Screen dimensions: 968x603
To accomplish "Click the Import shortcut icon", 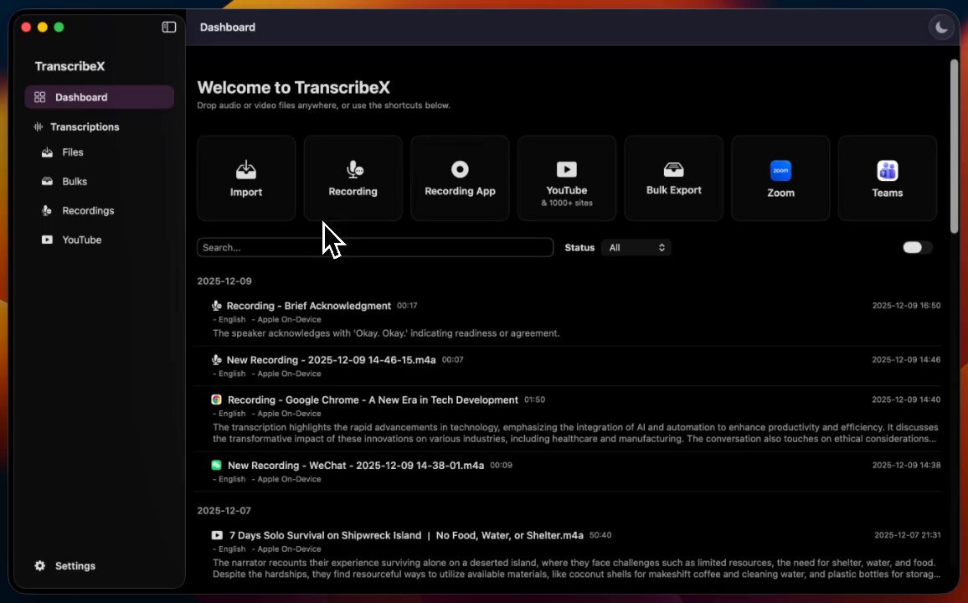I will click(x=246, y=171).
